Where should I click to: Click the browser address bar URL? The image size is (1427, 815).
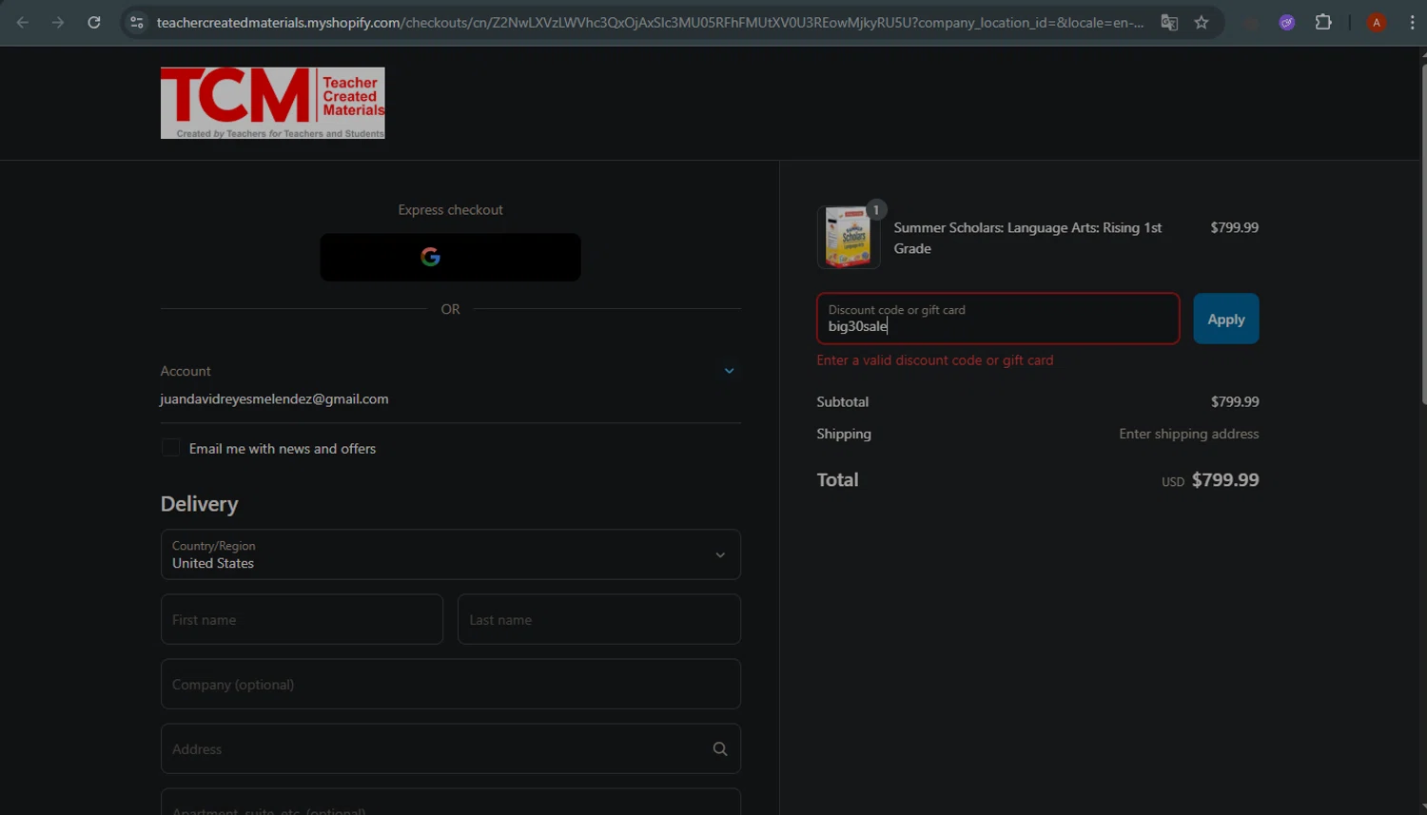tap(650, 22)
